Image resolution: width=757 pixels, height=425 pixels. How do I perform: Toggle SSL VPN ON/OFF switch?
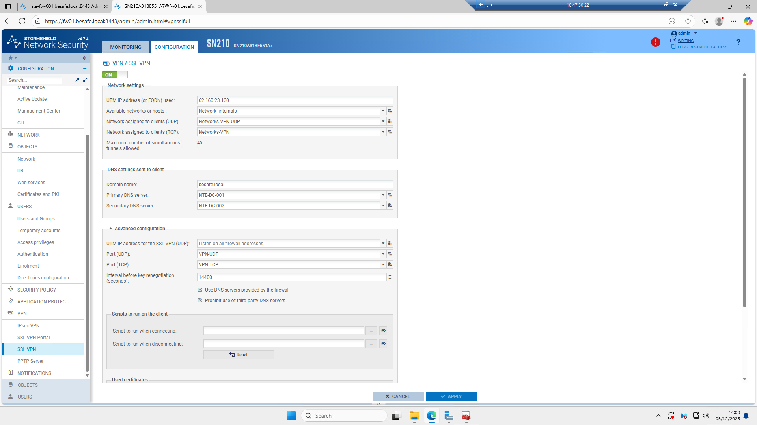click(x=115, y=74)
